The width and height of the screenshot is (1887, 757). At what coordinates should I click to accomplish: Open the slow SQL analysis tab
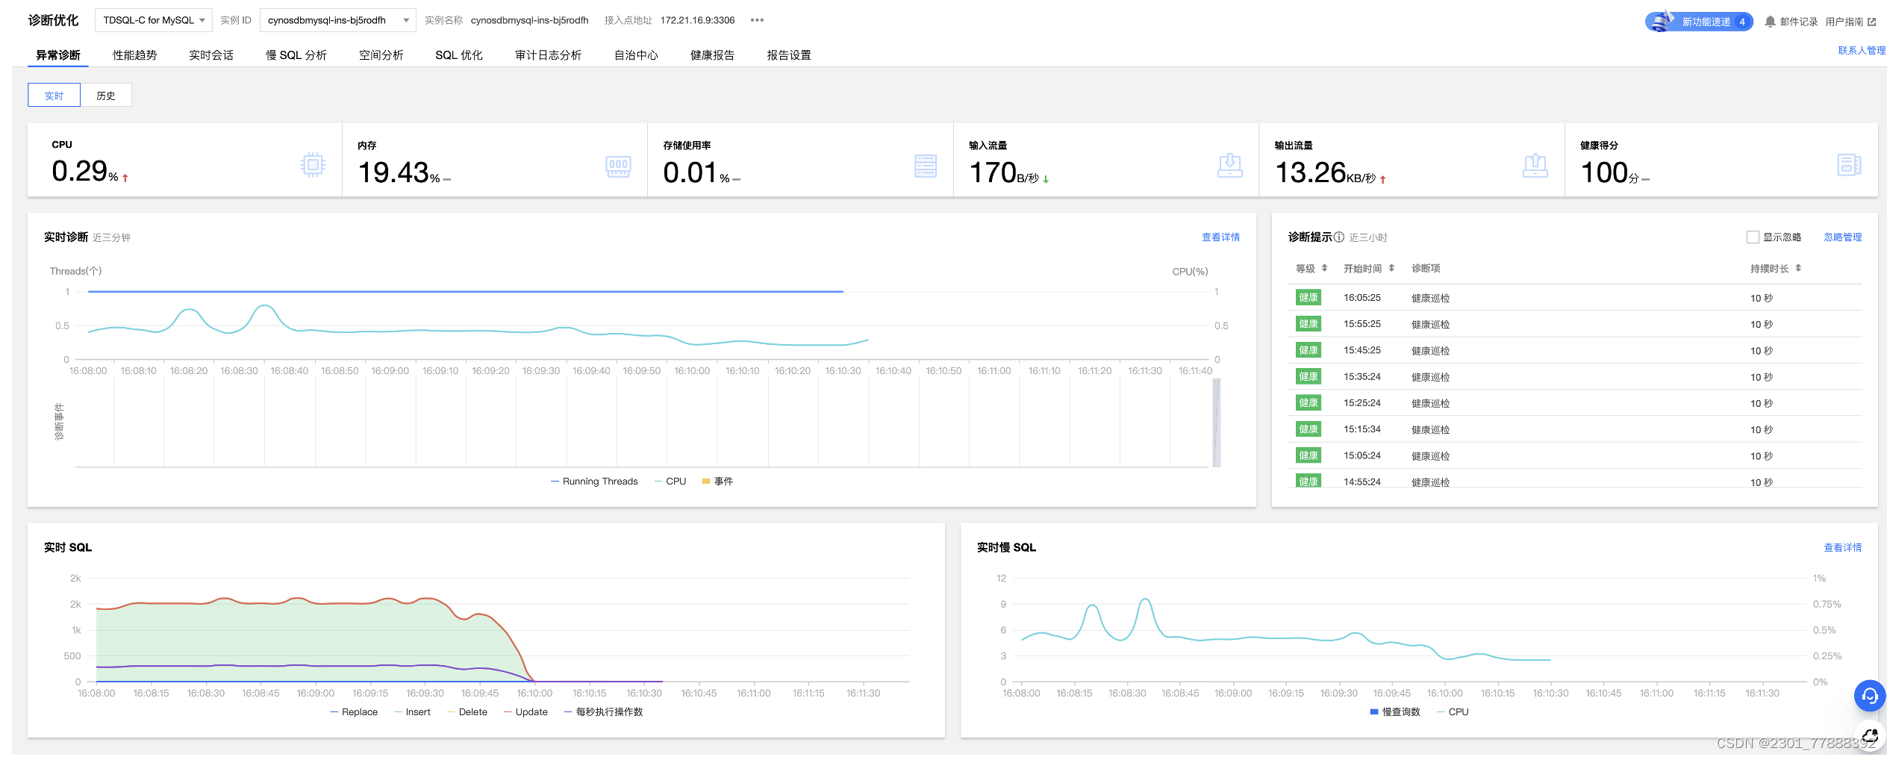(296, 55)
